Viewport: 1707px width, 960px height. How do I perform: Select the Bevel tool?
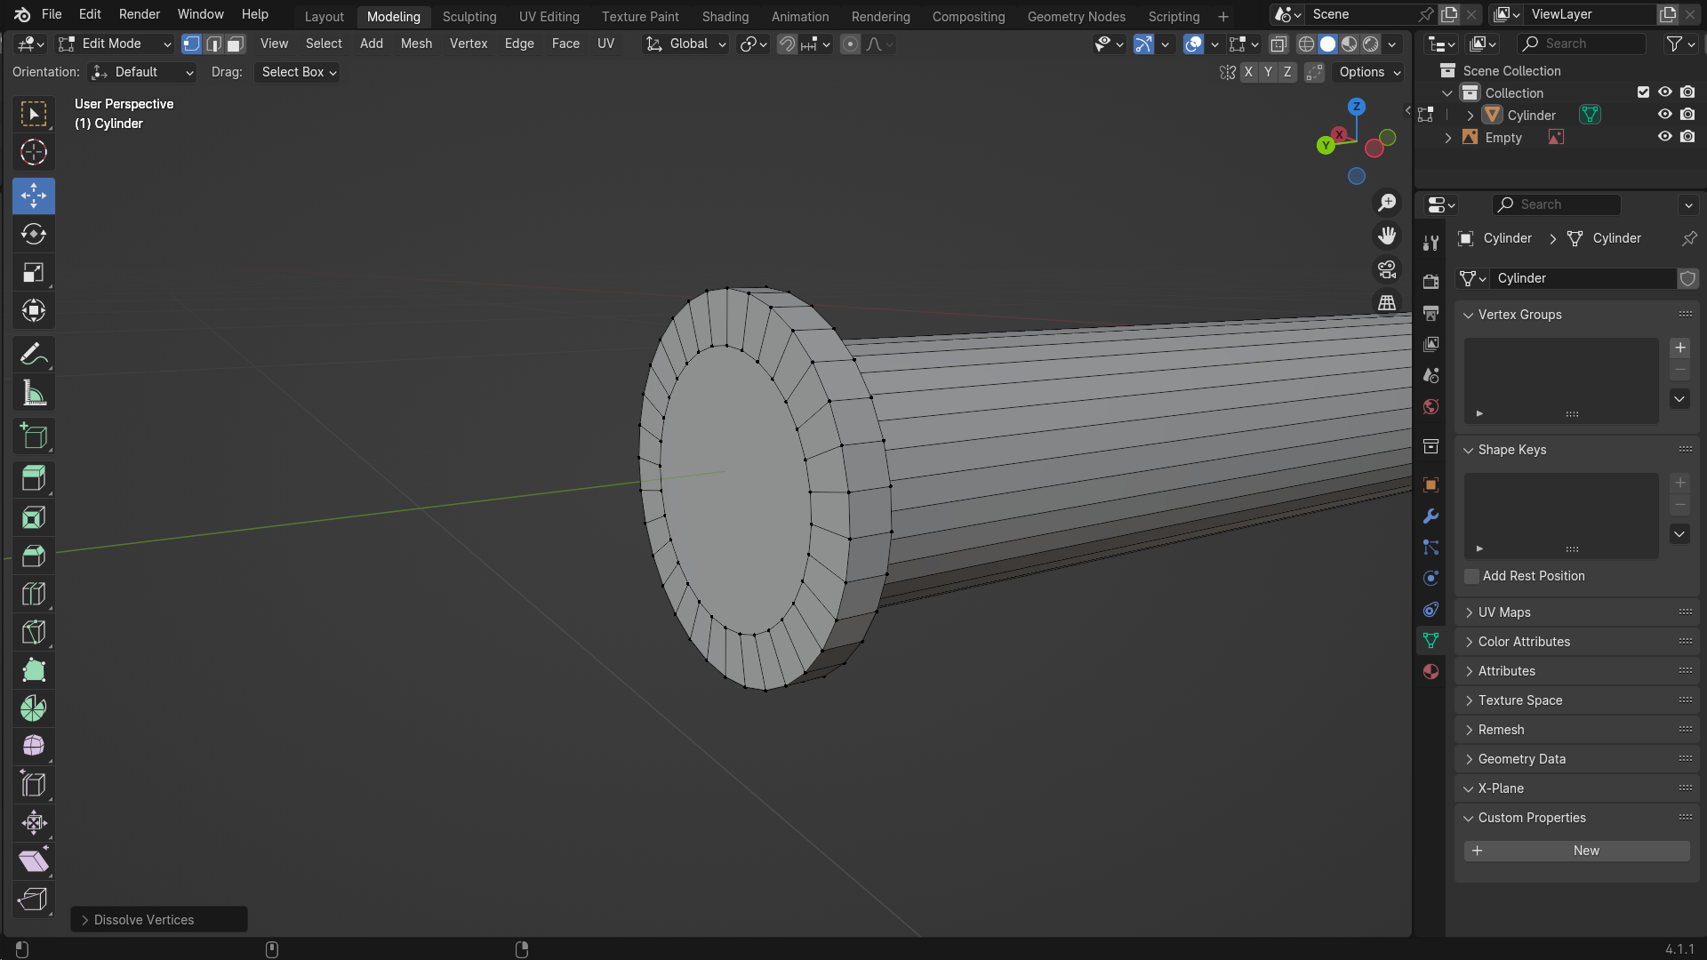pos(34,556)
